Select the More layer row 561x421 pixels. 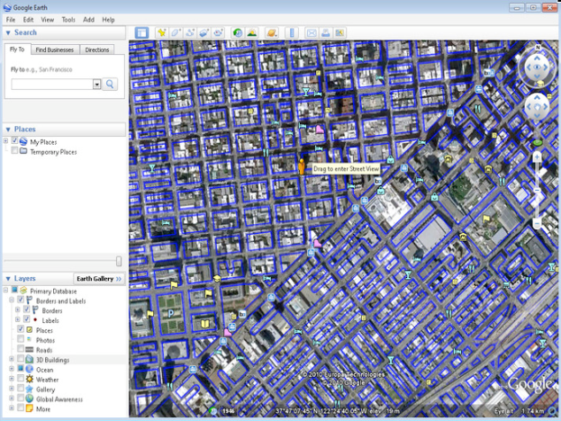pyautogui.click(x=43, y=408)
